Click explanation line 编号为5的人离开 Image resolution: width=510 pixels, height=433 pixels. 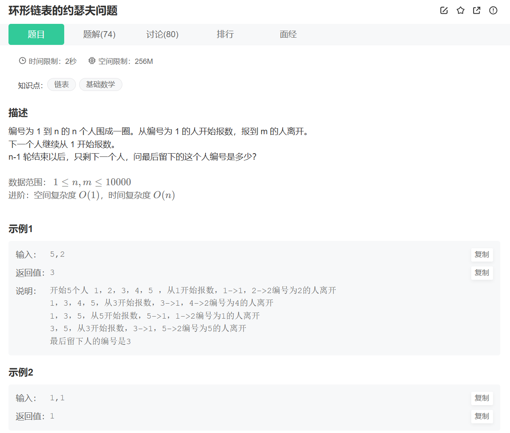pos(148,328)
